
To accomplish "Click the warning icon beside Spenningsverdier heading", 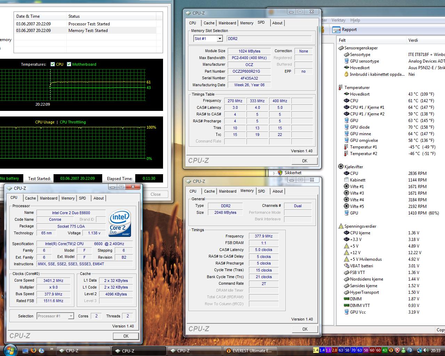I will click(x=341, y=226).
